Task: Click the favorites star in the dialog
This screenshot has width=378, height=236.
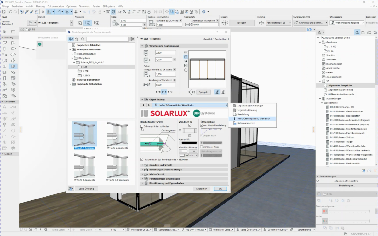Action: click(x=77, y=39)
